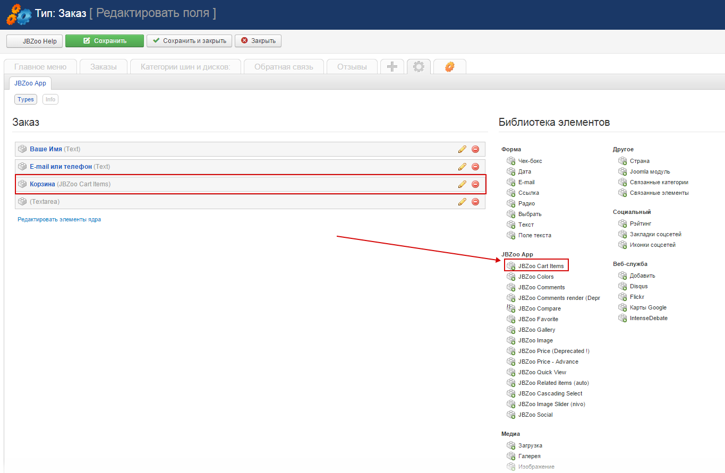Click the block icon beside Карты Google

click(622, 307)
